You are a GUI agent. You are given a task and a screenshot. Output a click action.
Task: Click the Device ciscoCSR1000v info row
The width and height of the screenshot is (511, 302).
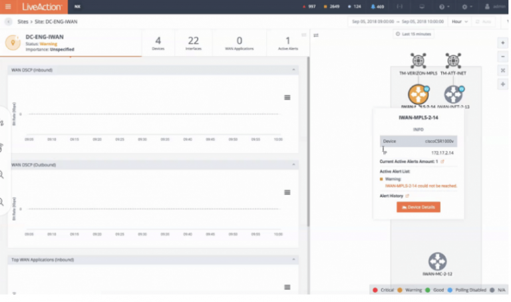419,141
